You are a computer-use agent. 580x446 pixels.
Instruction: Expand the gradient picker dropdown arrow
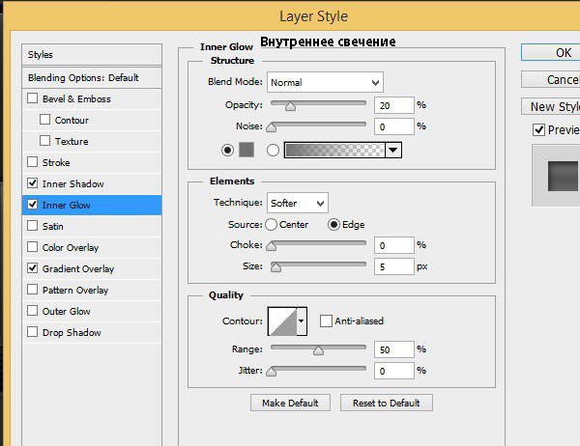click(392, 150)
